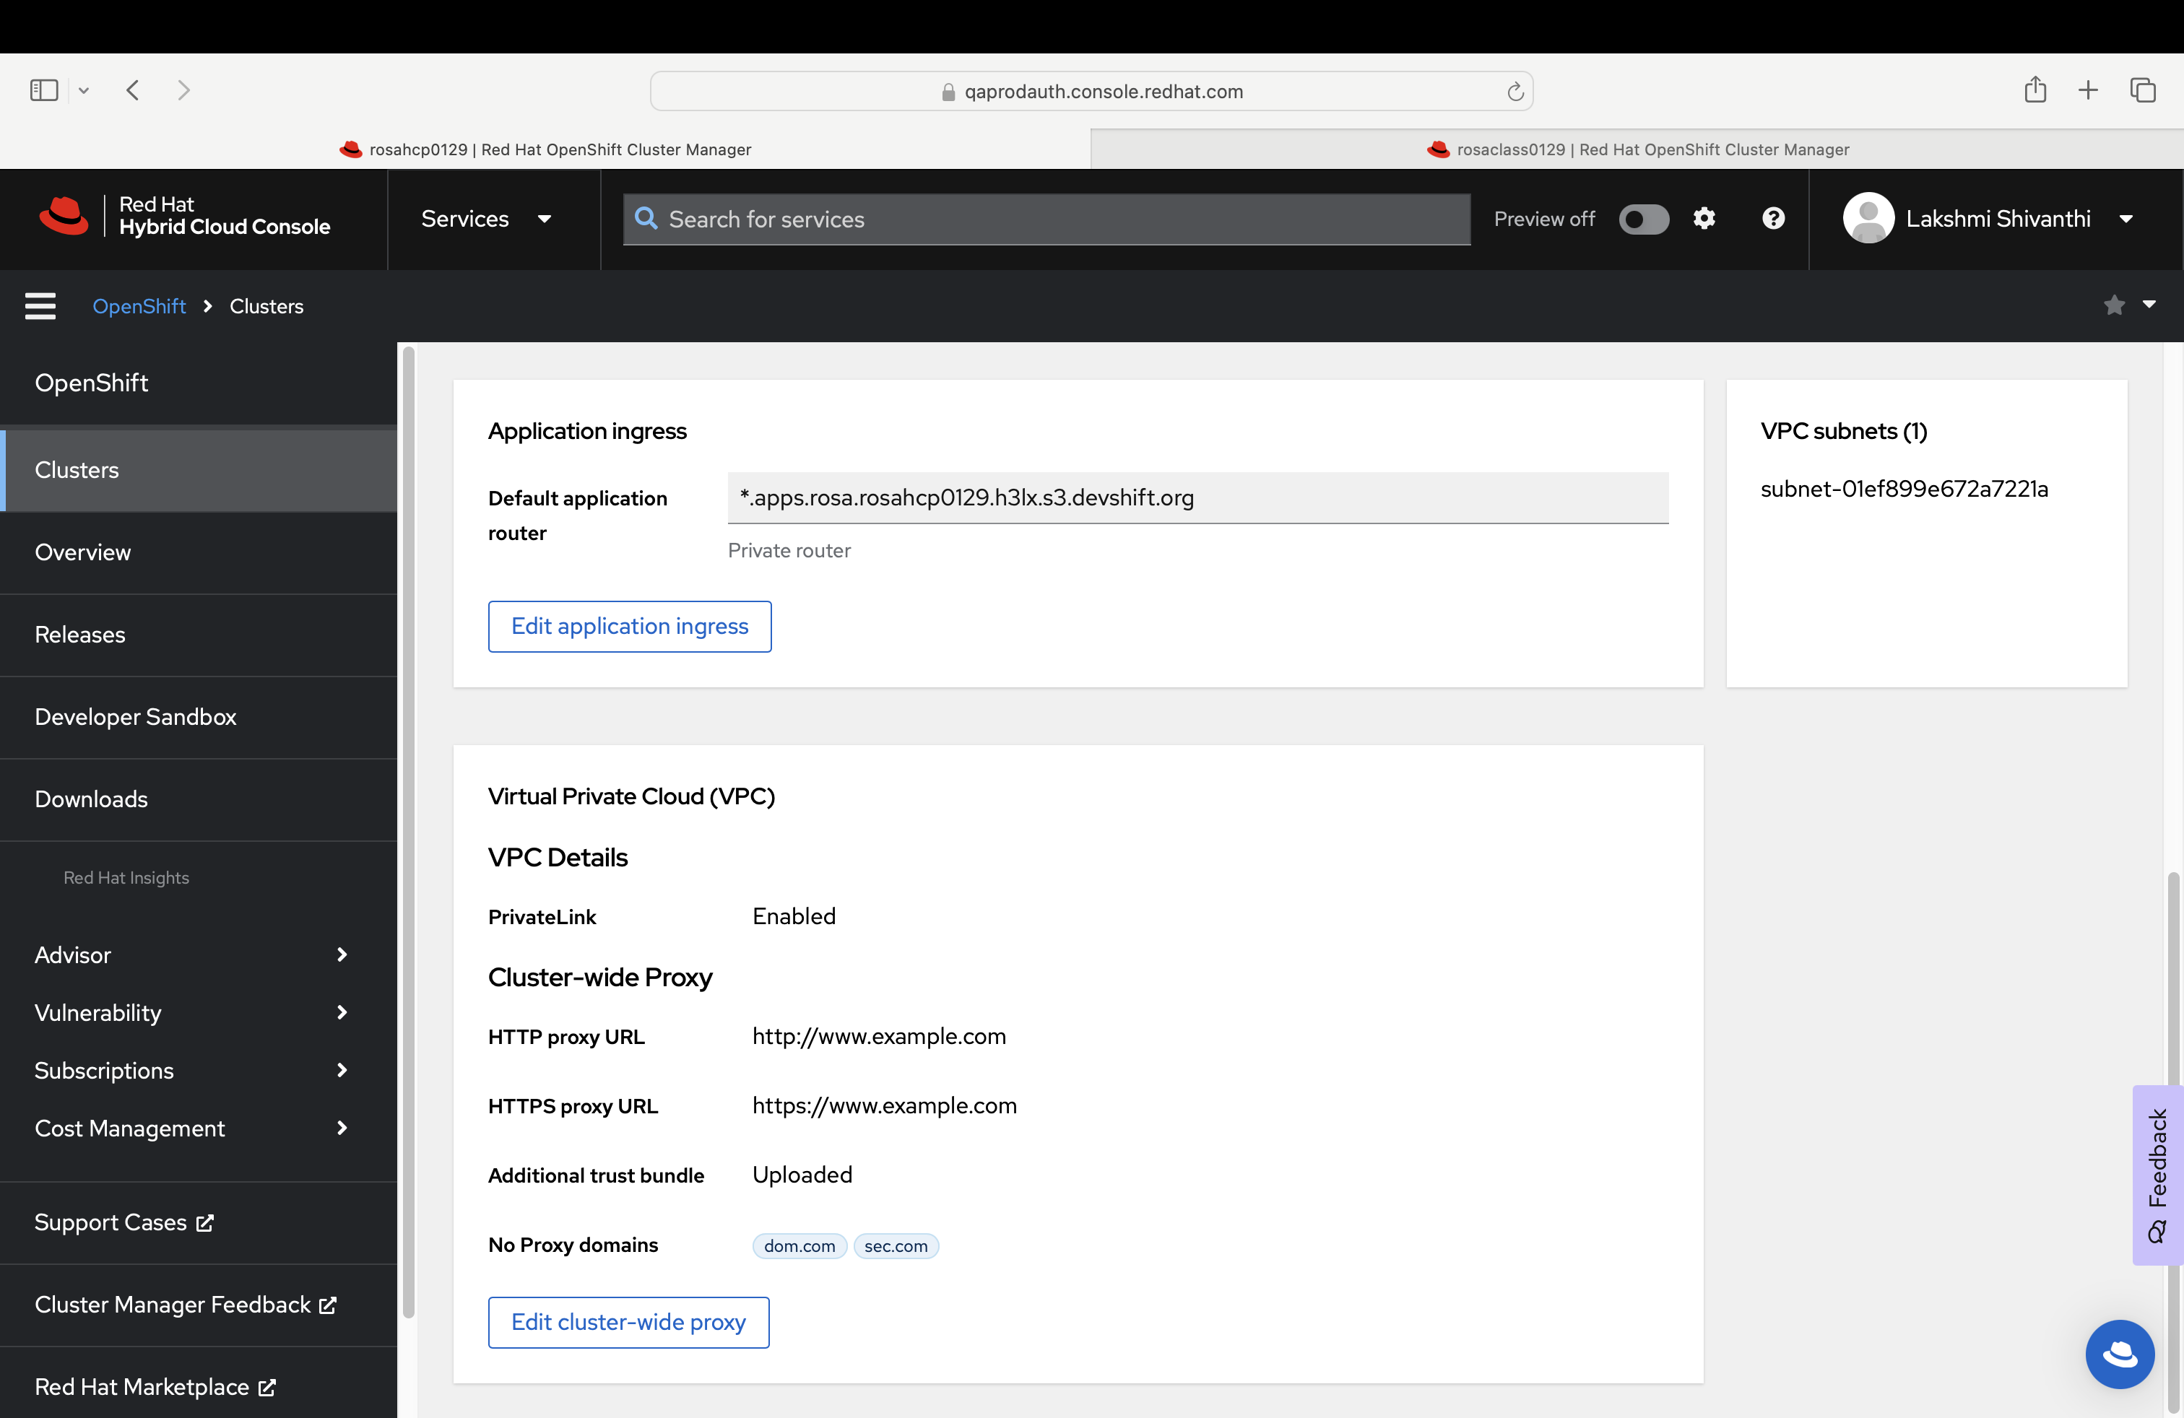Image resolution: width=2184 pixels, height=1418 pixels.
Task: Click the favorite star icon
Action: point(2114,305)
